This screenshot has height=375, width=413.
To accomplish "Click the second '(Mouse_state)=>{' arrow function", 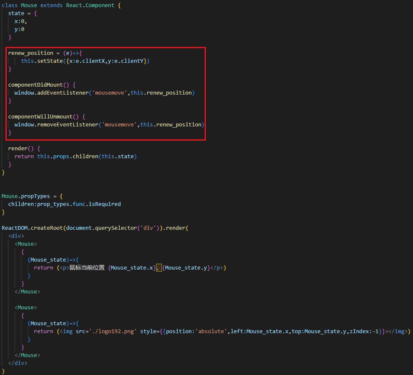I will pos(53,324).
